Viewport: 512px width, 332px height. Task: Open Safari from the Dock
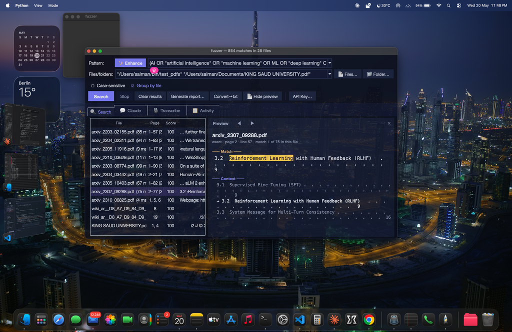58,320
